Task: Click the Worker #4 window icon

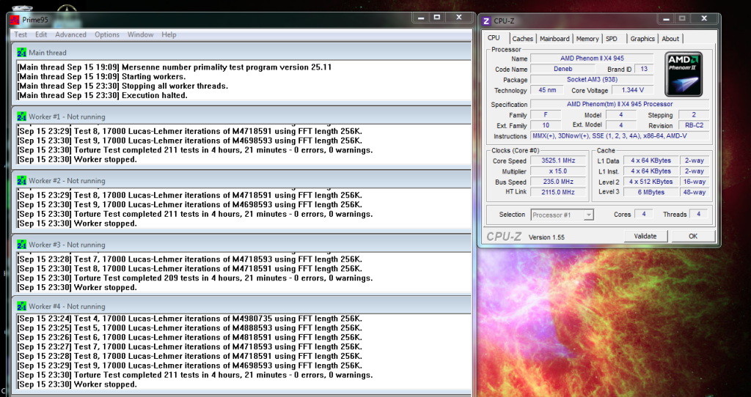Action: click(x=21, y=307)
